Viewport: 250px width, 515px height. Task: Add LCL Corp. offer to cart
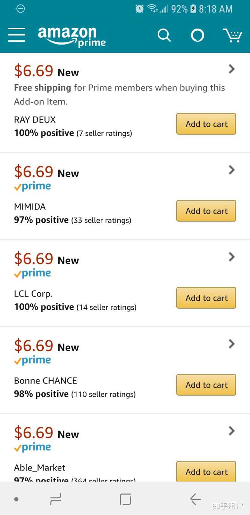pos(206,298)
